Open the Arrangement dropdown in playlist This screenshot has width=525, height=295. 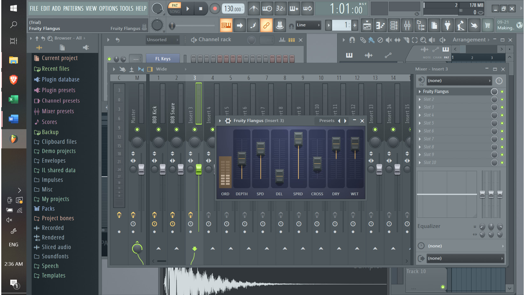471,40
